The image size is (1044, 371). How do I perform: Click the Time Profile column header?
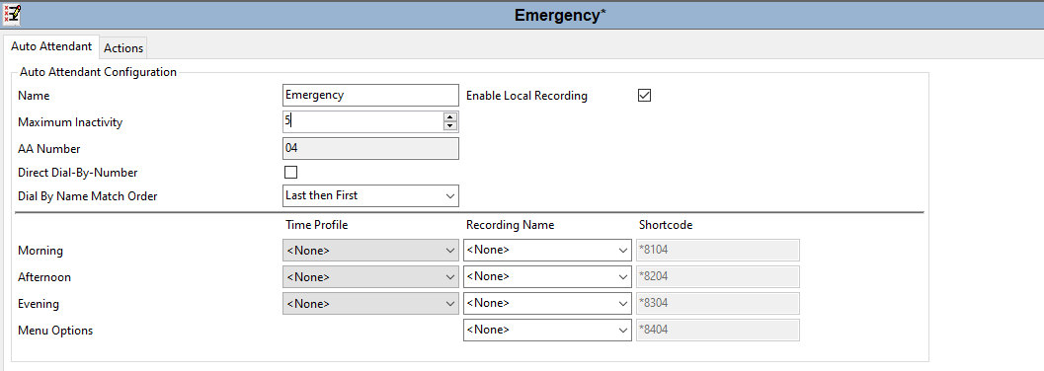(316, 225)
